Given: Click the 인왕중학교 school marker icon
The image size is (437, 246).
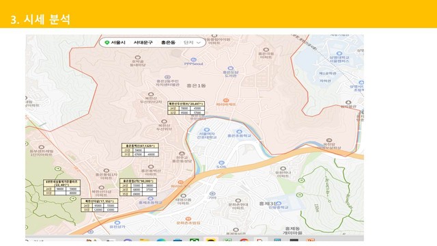Looking at the screenshot, I should pos(279,204).
